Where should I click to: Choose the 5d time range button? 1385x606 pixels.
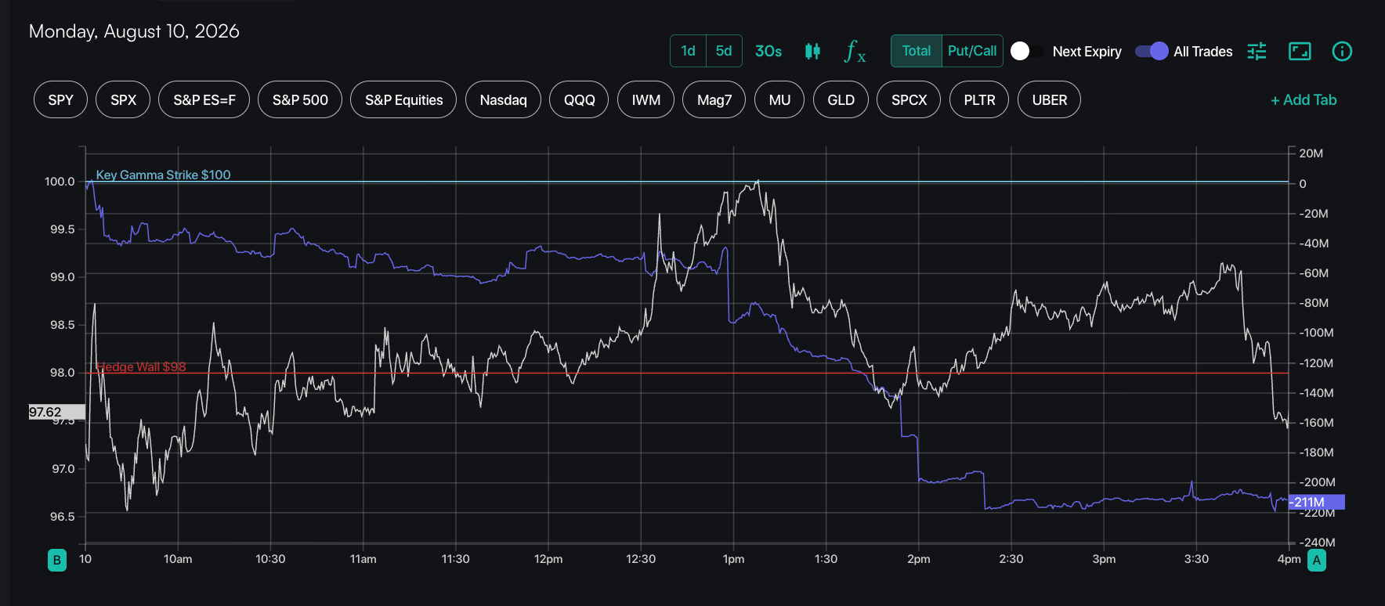[x=724, y=51]
